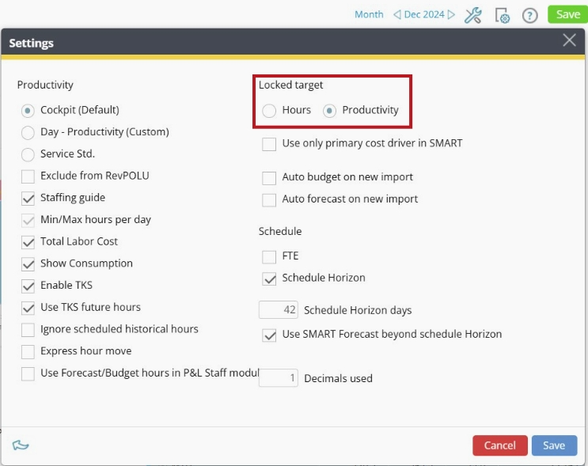This screenshot has width=588, height=466.
Task: Select Cockpit (Default) productivity option
Action: tap(28, 111)
